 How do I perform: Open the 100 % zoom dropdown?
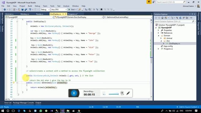pyautogui.click(x=9, y=99)
